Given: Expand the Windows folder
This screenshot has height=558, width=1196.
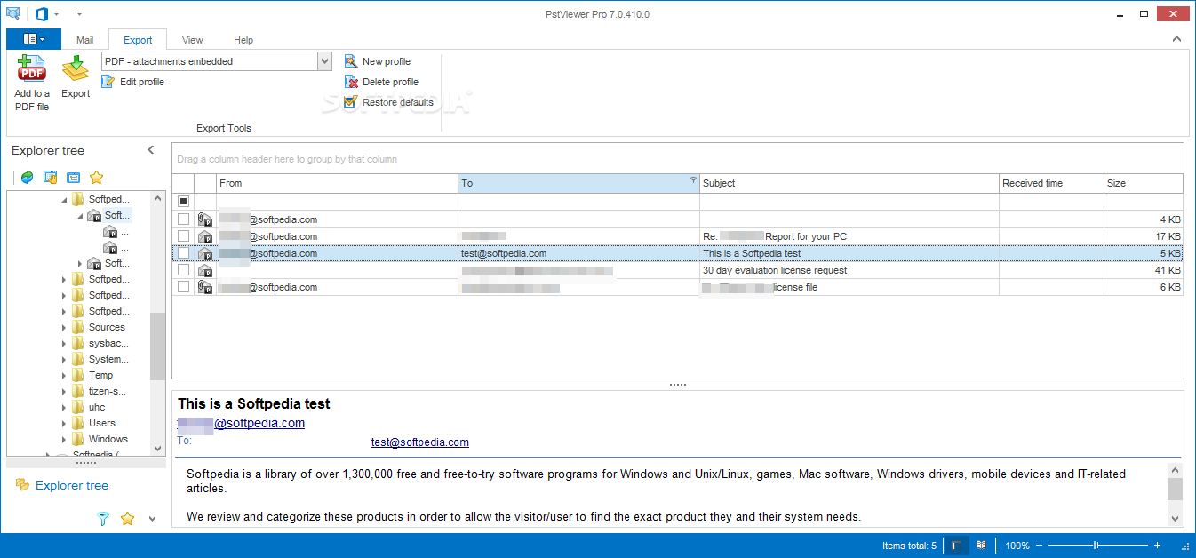Looking at the screenshot, I should pyautogui.click(x=64, y=440).
